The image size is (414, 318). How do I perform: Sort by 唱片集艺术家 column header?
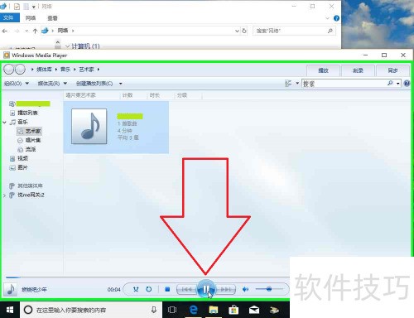(x=80, y=95)
